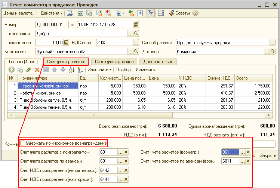Switch to Счет учета расчетов tab
Screen dimensions: 280x188
(x=66, y=61)
